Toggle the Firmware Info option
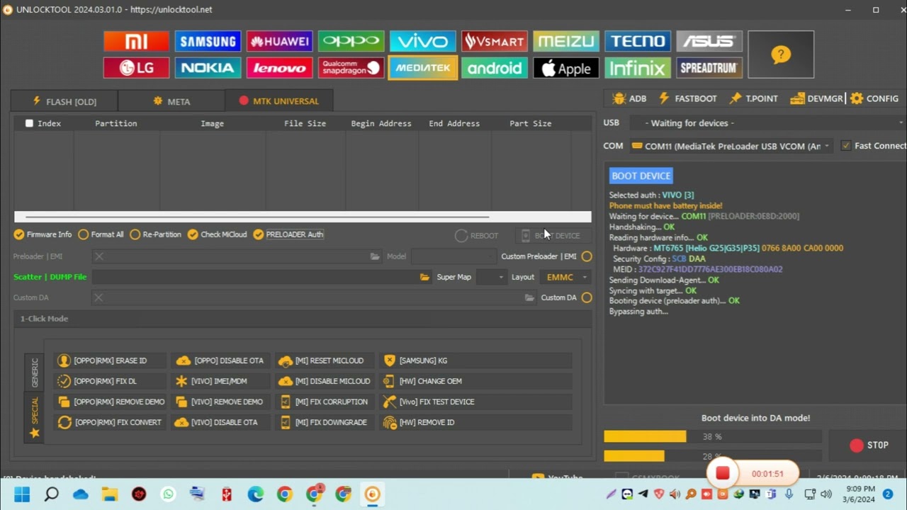 click(x=19, y=234)
